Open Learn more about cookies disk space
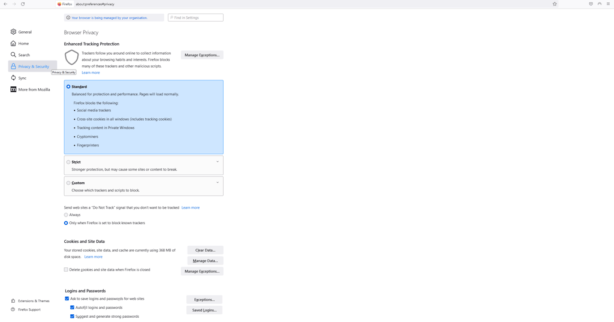This screenshot has height=322, width=614. [93, 257]
